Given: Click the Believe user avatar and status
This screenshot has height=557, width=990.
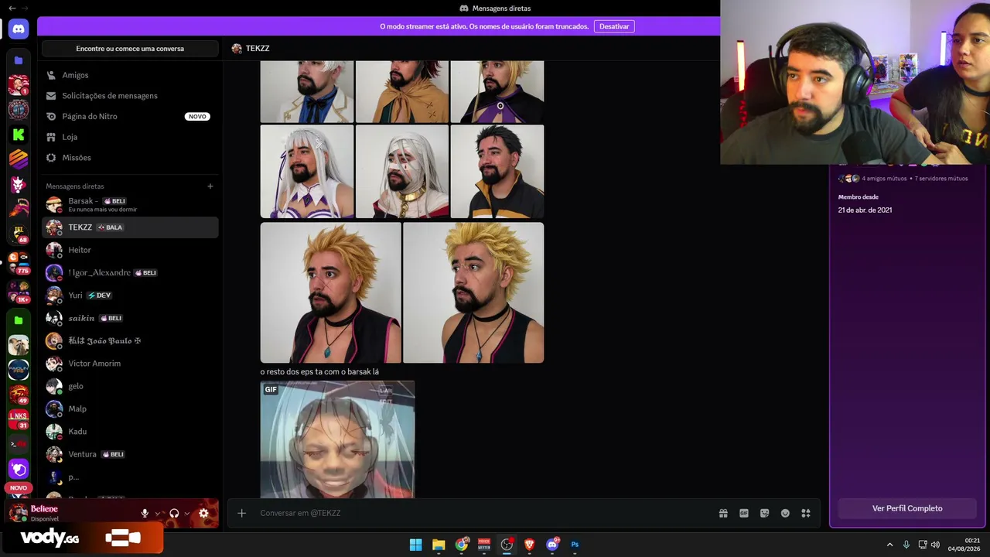Looking at the screenshot, I should coord(34,513).
